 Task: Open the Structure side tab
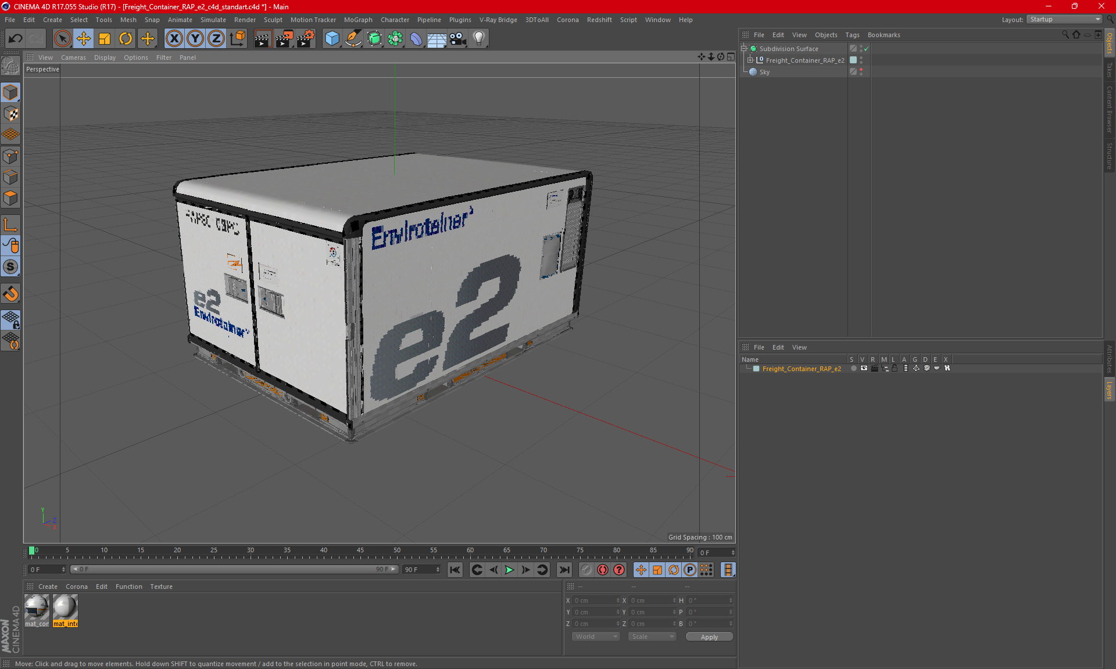1110,156
